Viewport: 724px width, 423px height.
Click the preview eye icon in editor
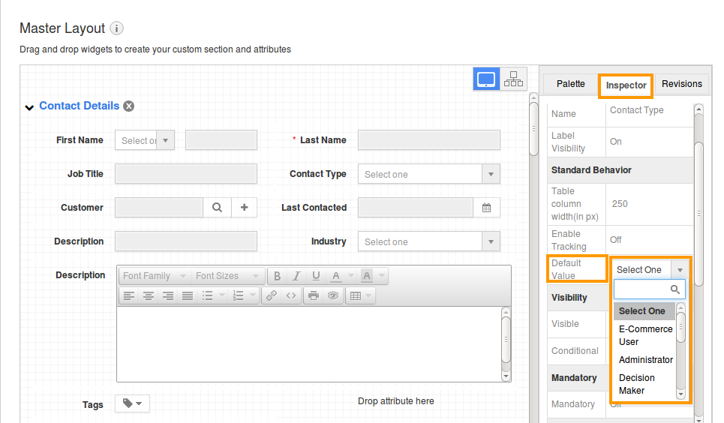[332, 295]
